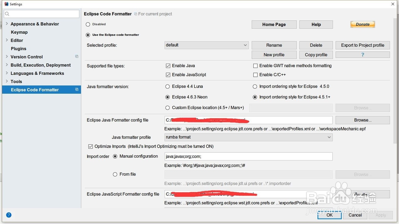
Task: Browse for Eclipse Java Formatter config file
Action: [363, 120]
